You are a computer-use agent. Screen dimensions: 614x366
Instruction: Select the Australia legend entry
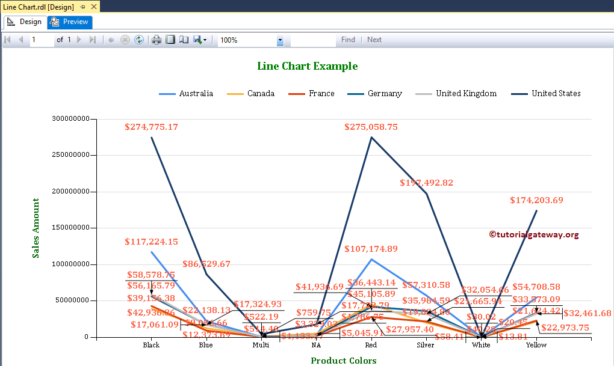pos(197,93)
